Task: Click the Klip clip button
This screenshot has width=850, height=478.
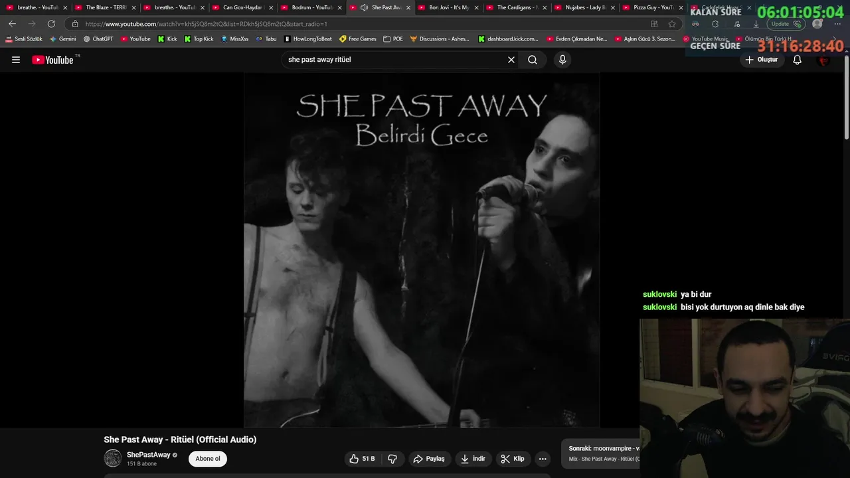Action: coord(513,459)
